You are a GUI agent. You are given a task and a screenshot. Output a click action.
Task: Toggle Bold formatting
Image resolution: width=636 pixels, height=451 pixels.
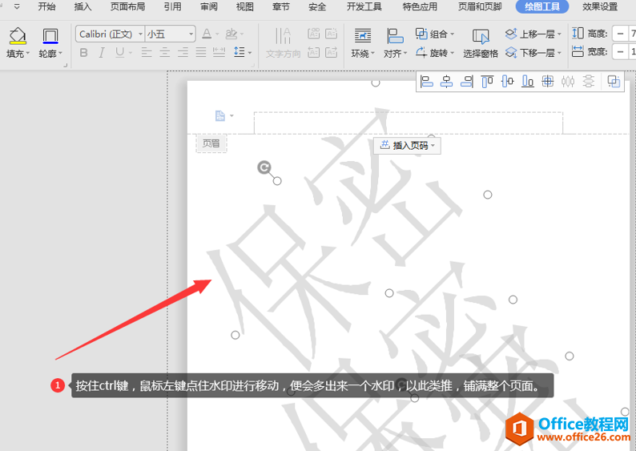pyautogui.click(x=84, y=53)
